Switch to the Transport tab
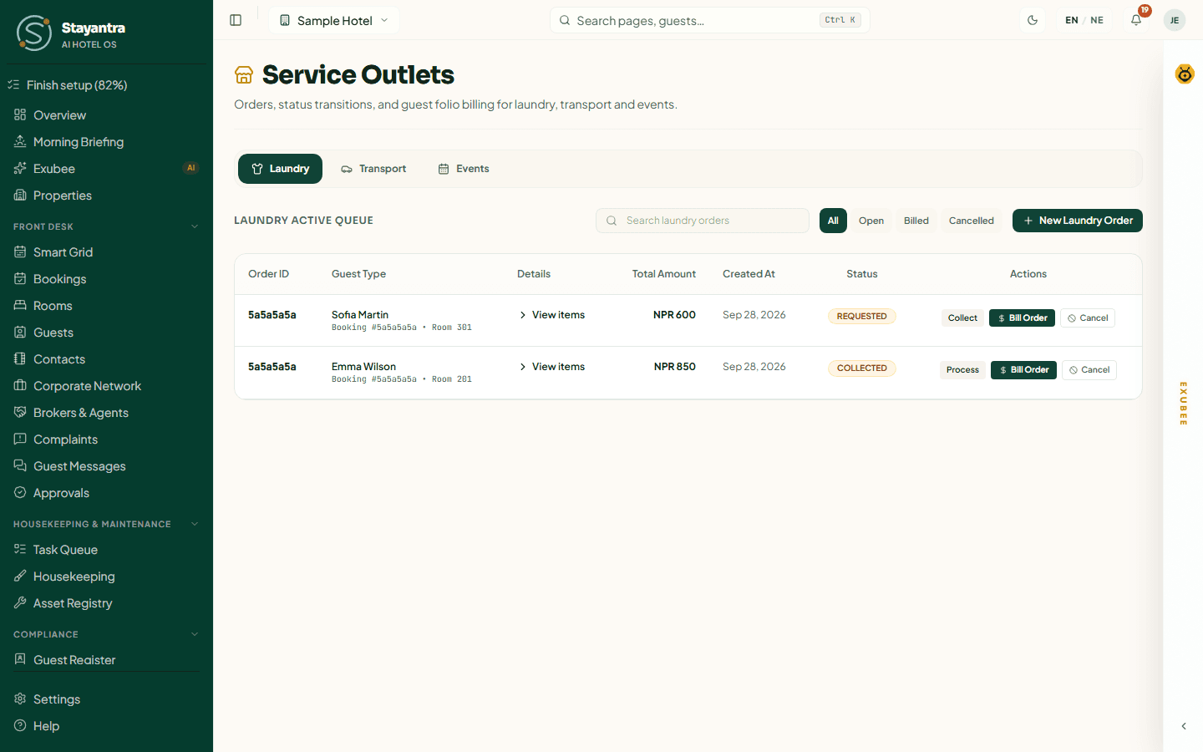The image size is (1203, 752). [373, 169]
